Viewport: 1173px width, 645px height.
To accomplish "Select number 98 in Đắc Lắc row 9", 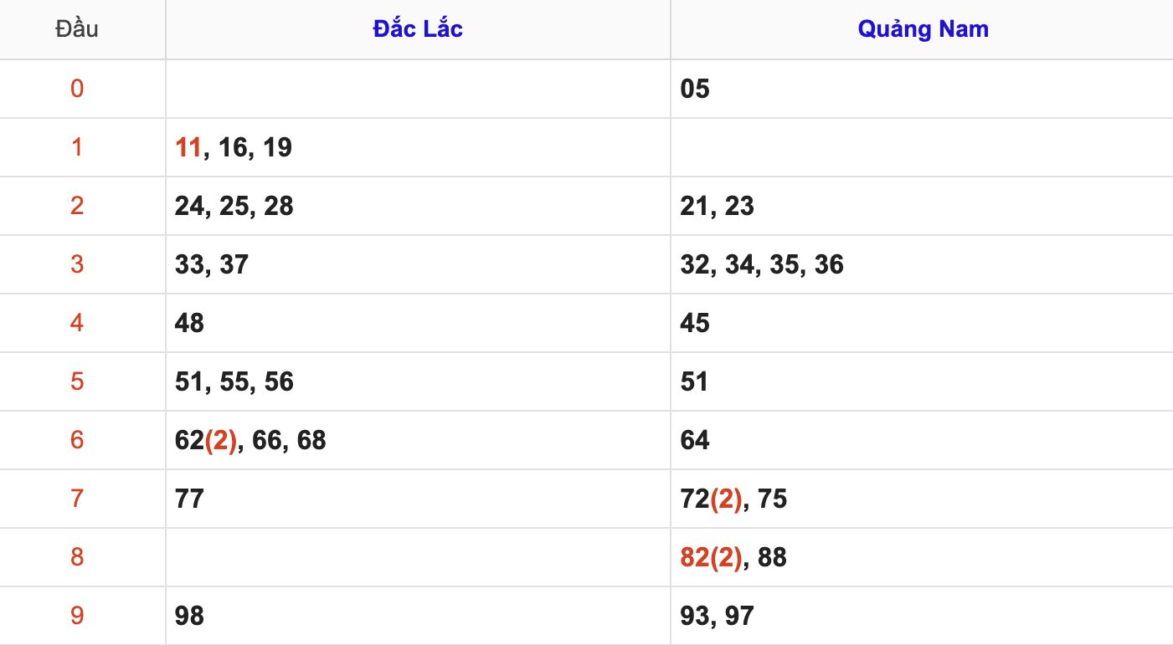I will pyautogui.click(x=189, y=617).
